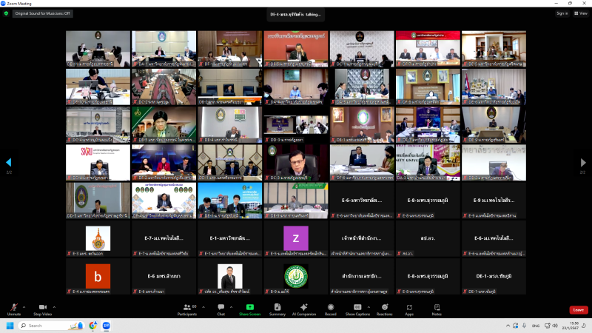The image size is (592, 333).
Task: Open the View layout menu
Action: 581,13
